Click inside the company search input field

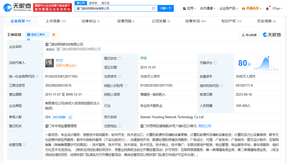coord(113,8)
